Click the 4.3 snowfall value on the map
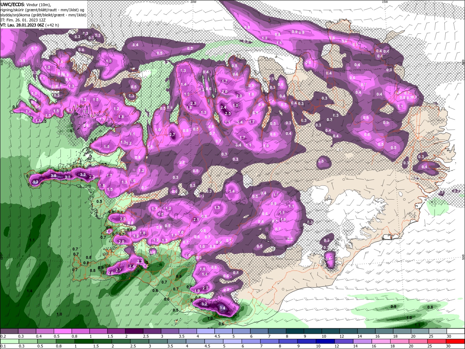This screenshot has height=349, width=465. (x=35, y=182)
